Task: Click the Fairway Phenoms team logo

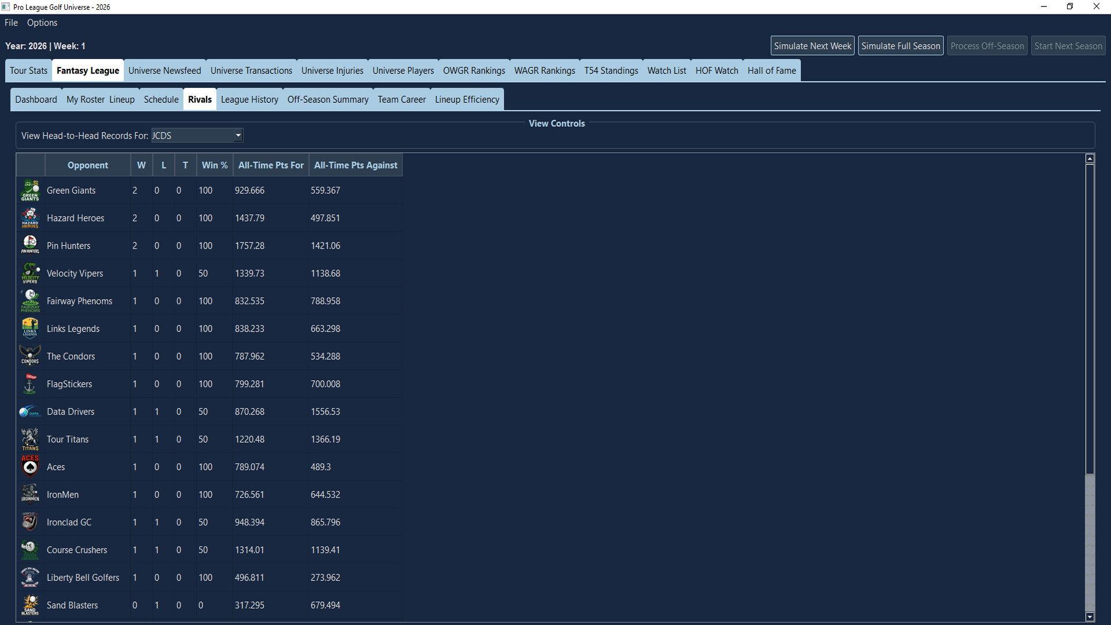Action: pos(30,300)
